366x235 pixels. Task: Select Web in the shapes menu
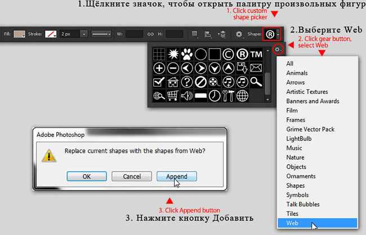coord(318,223)
